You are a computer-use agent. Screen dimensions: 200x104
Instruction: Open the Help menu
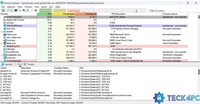[x=58, y=7]
